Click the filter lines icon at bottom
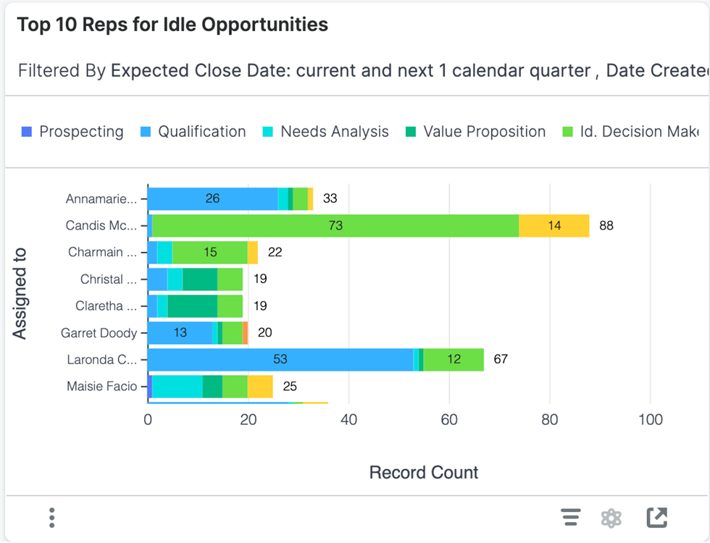This screenshot has height=543, width=710. point(571,518)
